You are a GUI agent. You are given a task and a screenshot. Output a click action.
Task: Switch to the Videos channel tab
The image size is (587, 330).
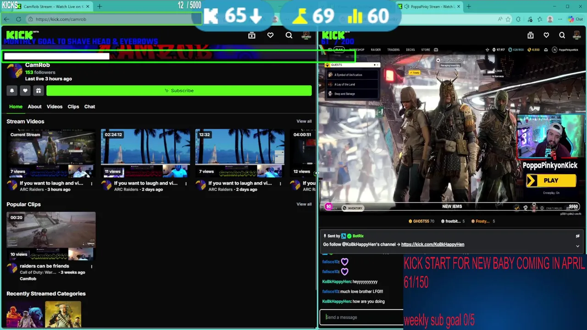pos(54,107)
